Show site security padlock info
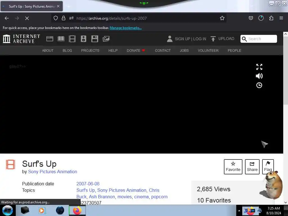This screenshot has width=288, height=216. coord(64,18)
